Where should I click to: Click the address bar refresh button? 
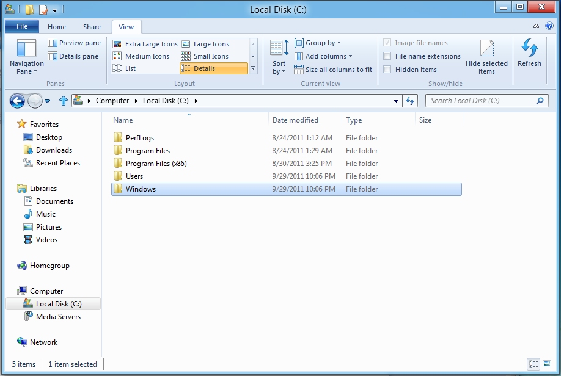pyautogui.click(x=410, y=101)
